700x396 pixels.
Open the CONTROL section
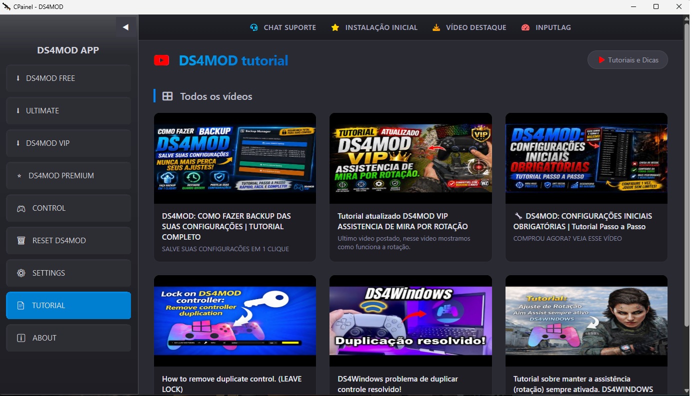coord(68,208)
